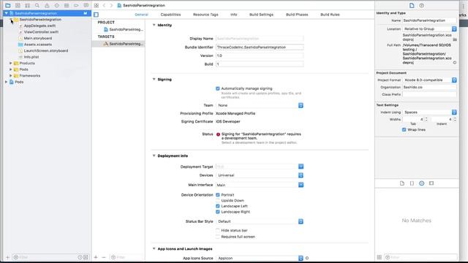Click the Bundle Identifier field
The width and height of the screenshot is (468, 263).
(260, 47)
